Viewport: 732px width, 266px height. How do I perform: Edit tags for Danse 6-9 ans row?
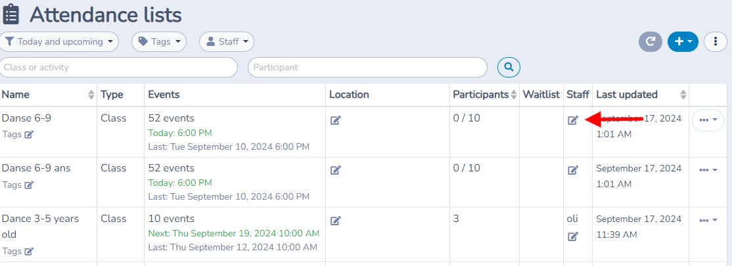coord(29,185)
